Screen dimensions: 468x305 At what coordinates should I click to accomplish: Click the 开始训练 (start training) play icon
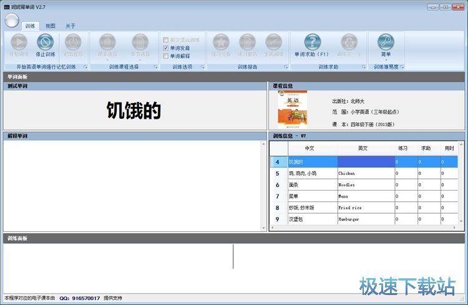point(19,42)
